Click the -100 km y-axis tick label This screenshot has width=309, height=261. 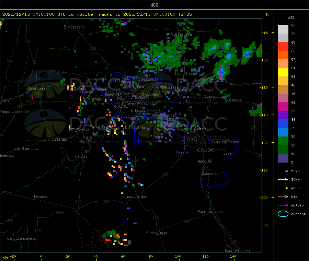point(264,60)
